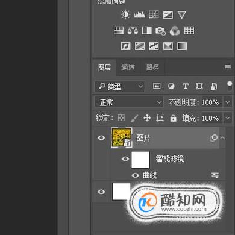Open the 类型 filter type dropdown

tap(120, 86)
